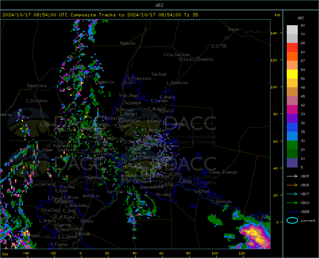The image size is (319, 258).
Task: Click the green VBCU arrow in legend
Action: pos(292,203)
